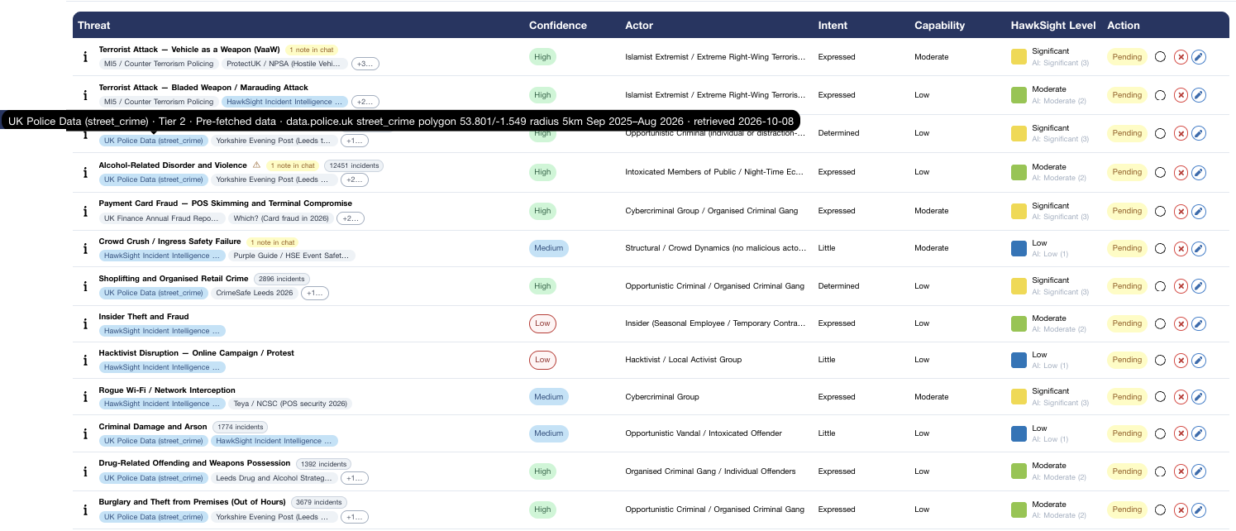This screenshot has height=531, width=1236.
Task: Open info for Terrorist Attack Vehicle as a Weapon
Action: 85,57
